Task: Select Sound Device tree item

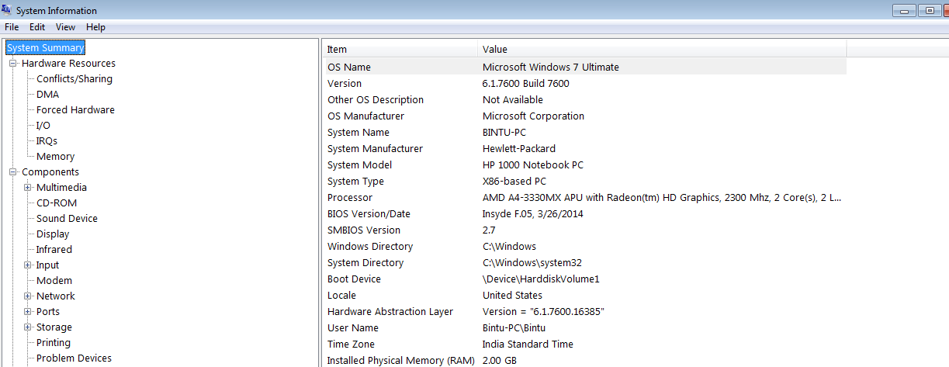Action: pos(67,219)
